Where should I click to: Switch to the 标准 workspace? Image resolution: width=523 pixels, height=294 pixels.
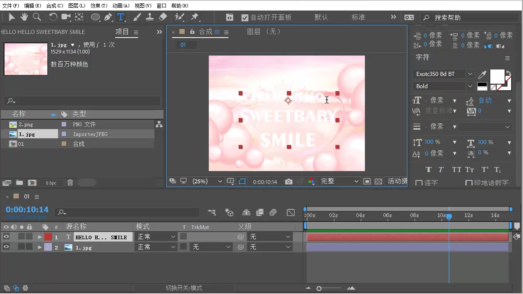[358, 17]
